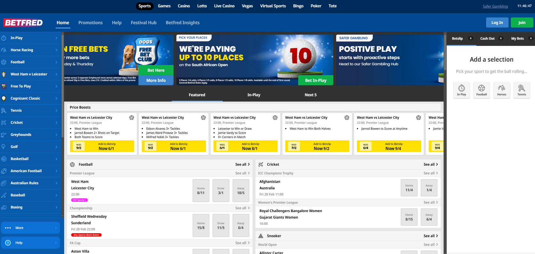The height and width of the screenshot is (254, 535).
Task: Toggle West Ham Home odds 8/11 selection
Action: [201, 191]
